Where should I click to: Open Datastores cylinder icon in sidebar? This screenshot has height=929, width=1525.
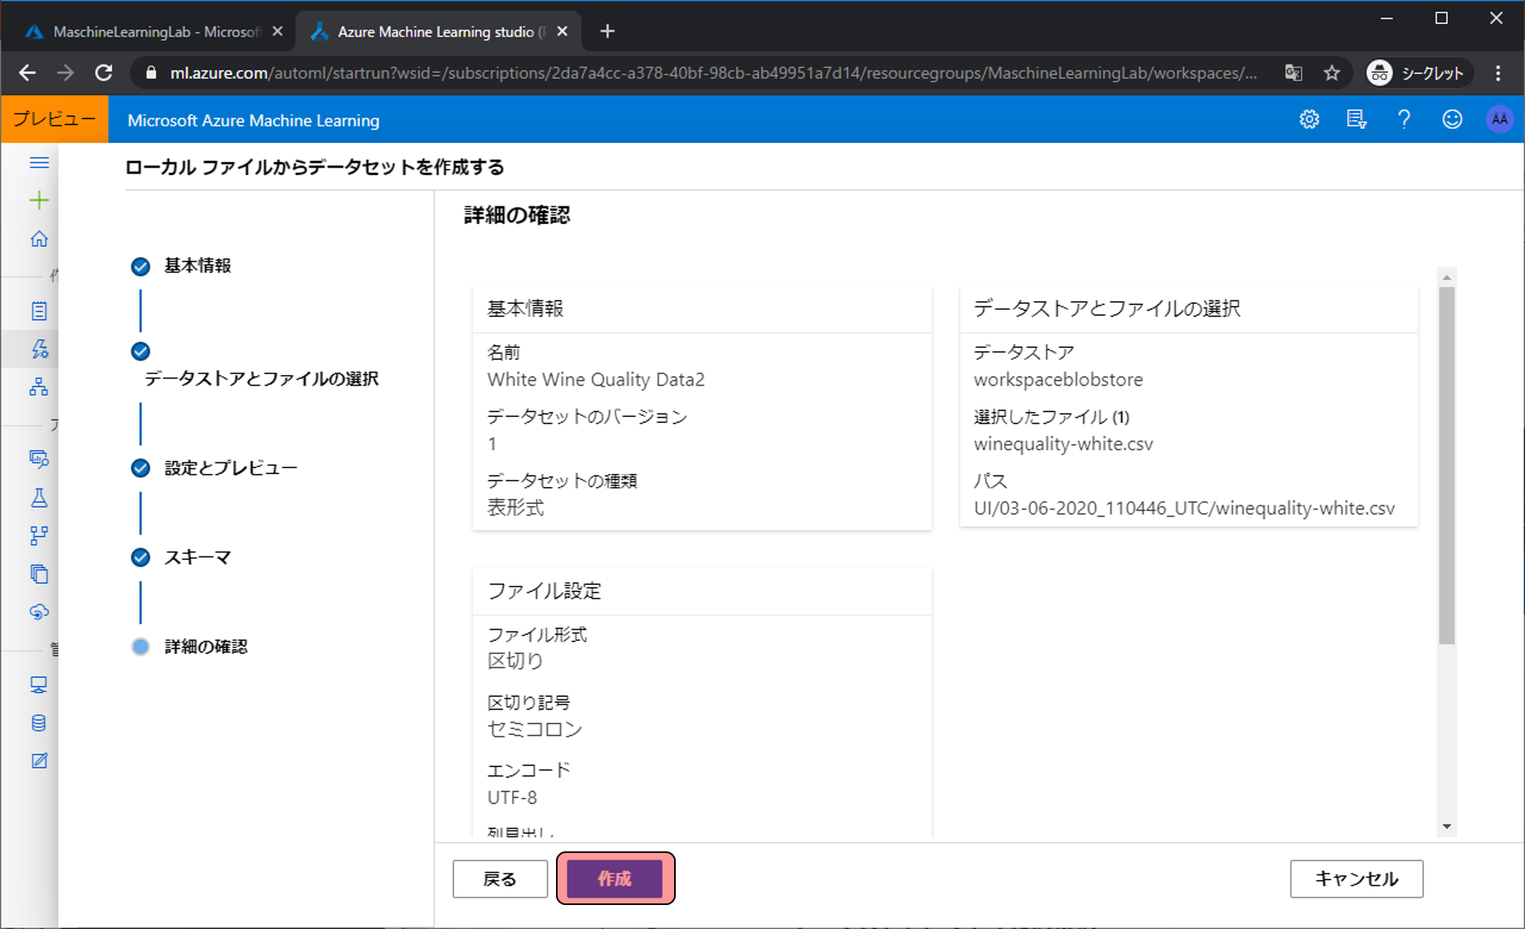[x=39, y=723]
